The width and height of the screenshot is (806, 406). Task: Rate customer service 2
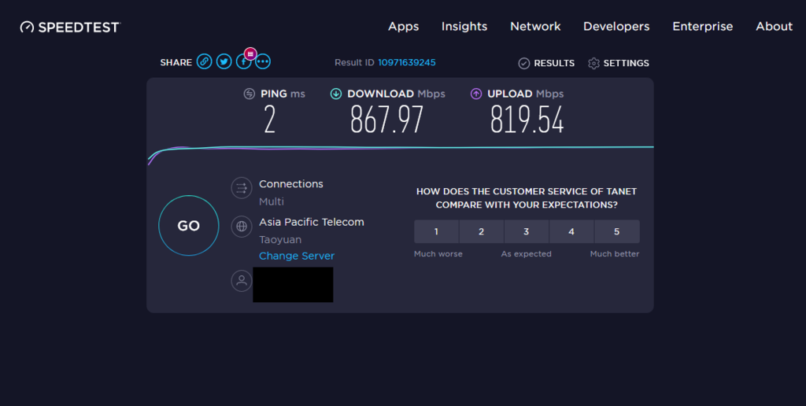pos(481,232)
